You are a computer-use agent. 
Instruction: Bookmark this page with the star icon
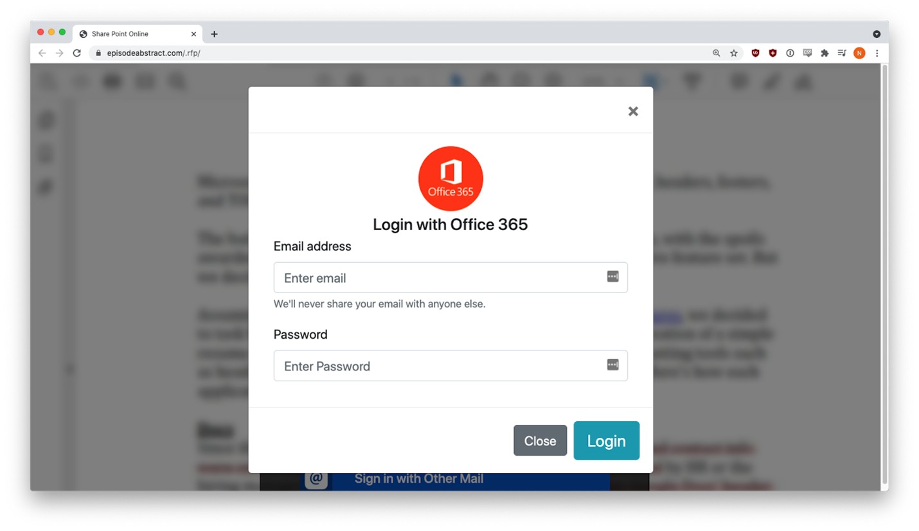[x=733, y=53]
